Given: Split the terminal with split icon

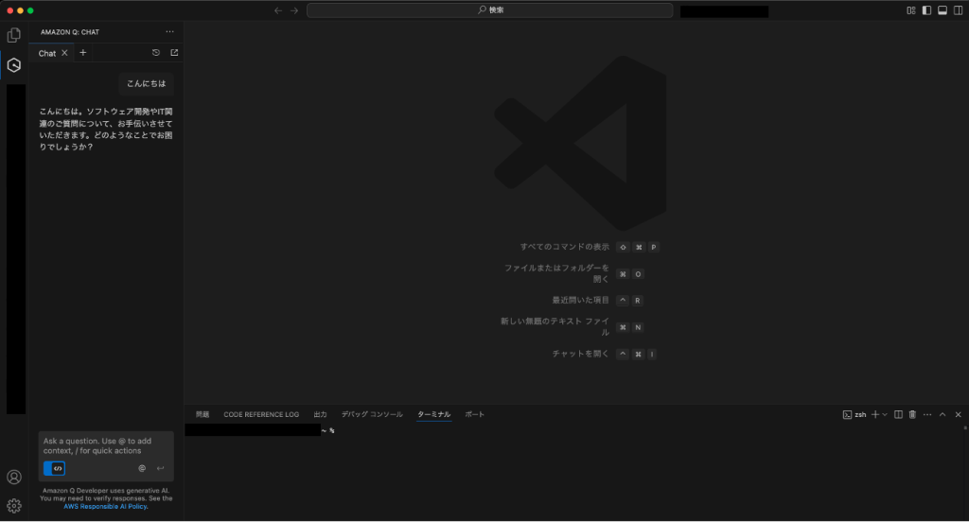Looking at the screenshot, I should coord(898,414).
